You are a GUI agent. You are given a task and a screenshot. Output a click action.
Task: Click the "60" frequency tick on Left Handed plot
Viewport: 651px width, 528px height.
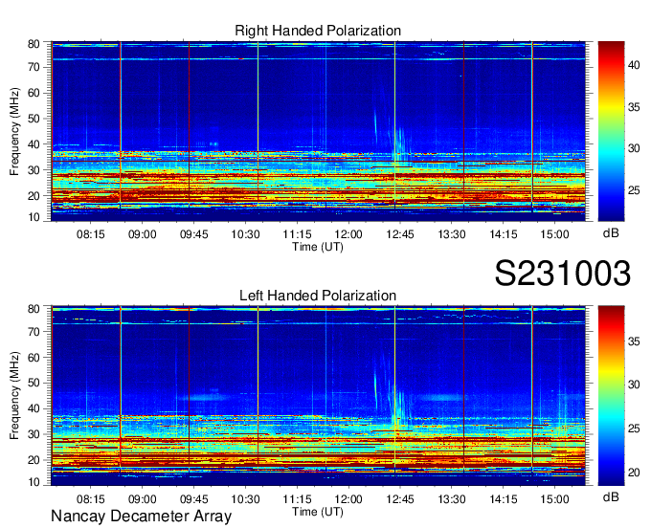tap(34, 358)
